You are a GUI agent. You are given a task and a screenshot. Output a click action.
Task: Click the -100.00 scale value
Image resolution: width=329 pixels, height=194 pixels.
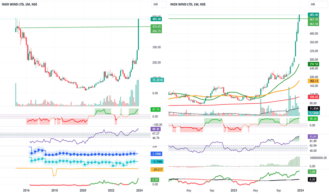coord(157,125)
